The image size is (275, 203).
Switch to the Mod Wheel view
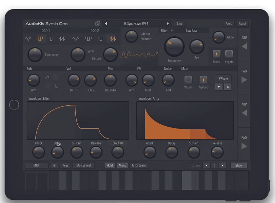click(83, 165)
